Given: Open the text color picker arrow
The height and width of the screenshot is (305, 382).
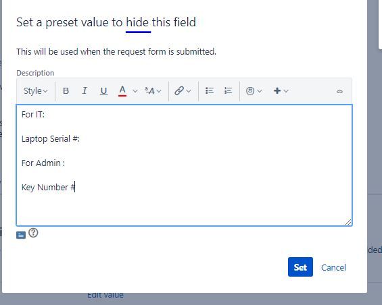Looking at the screenshot, I should 135,91.
